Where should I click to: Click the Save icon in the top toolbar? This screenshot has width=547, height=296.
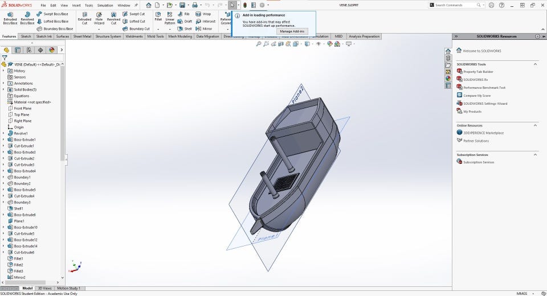(182, 5)
